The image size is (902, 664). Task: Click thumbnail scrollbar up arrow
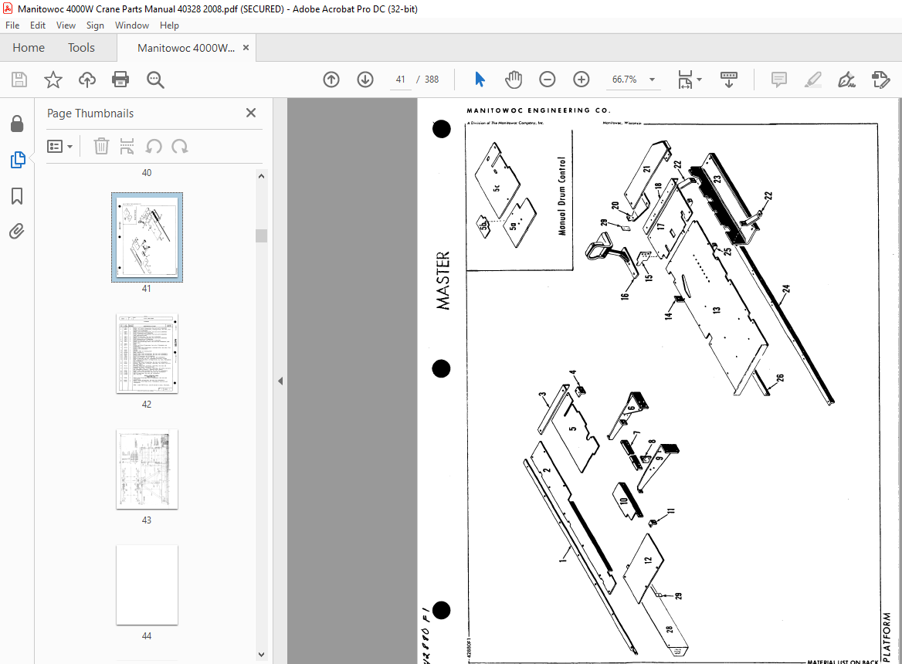pyautogui.click(x=261, y=177)
